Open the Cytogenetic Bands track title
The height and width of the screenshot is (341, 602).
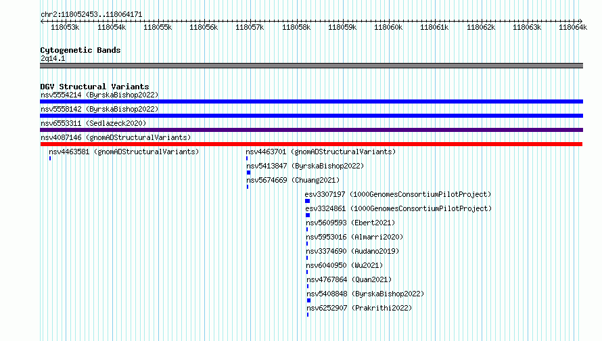tap(80, 50)
